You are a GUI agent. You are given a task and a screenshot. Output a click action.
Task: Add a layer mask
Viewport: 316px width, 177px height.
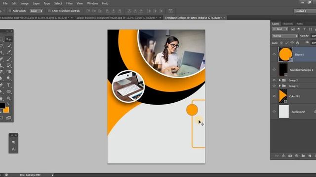click(290, 156)
